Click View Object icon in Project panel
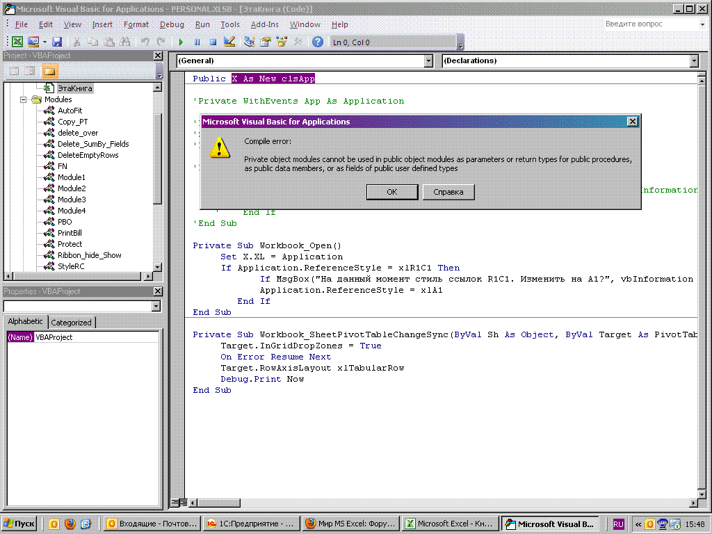The image size is (712, 534). click(30, 71)
